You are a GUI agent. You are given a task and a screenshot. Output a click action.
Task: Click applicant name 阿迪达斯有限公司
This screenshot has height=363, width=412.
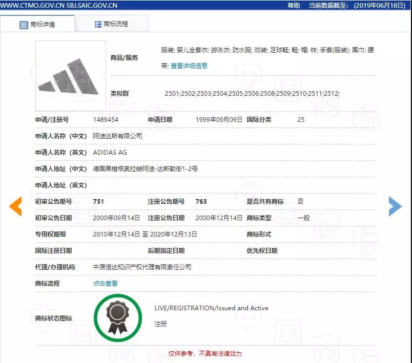point(119,136)
